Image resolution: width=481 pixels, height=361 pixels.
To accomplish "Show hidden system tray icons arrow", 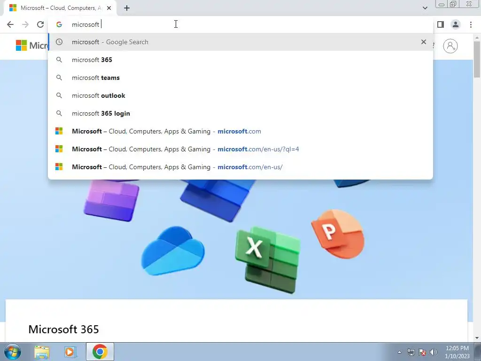I will (x=399, y=352).
